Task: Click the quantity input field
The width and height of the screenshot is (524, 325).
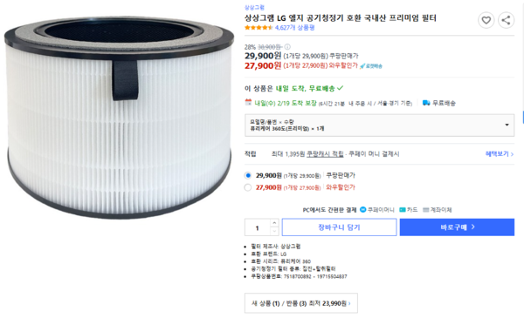Action: click(x=258, y=227)
